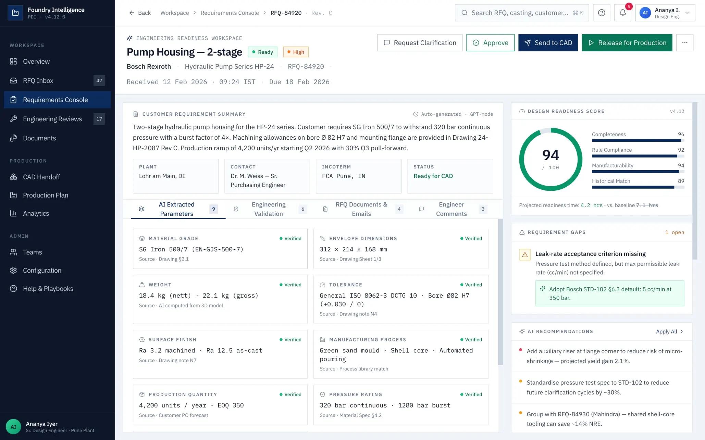Click Ananya Iyer profile at sidebar bottom

point(58,427)
